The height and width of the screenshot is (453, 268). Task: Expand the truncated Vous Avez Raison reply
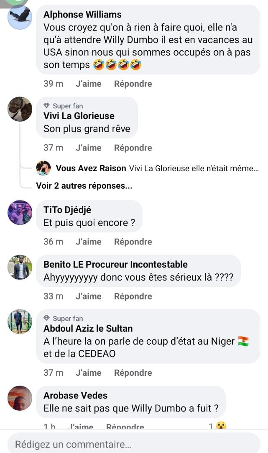pos(193,168)
